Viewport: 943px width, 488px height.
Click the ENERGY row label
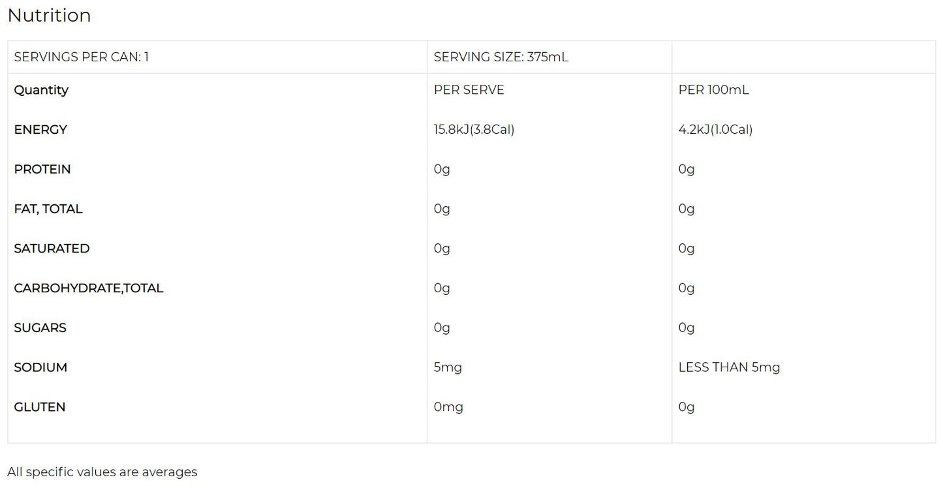click(40, 130)
